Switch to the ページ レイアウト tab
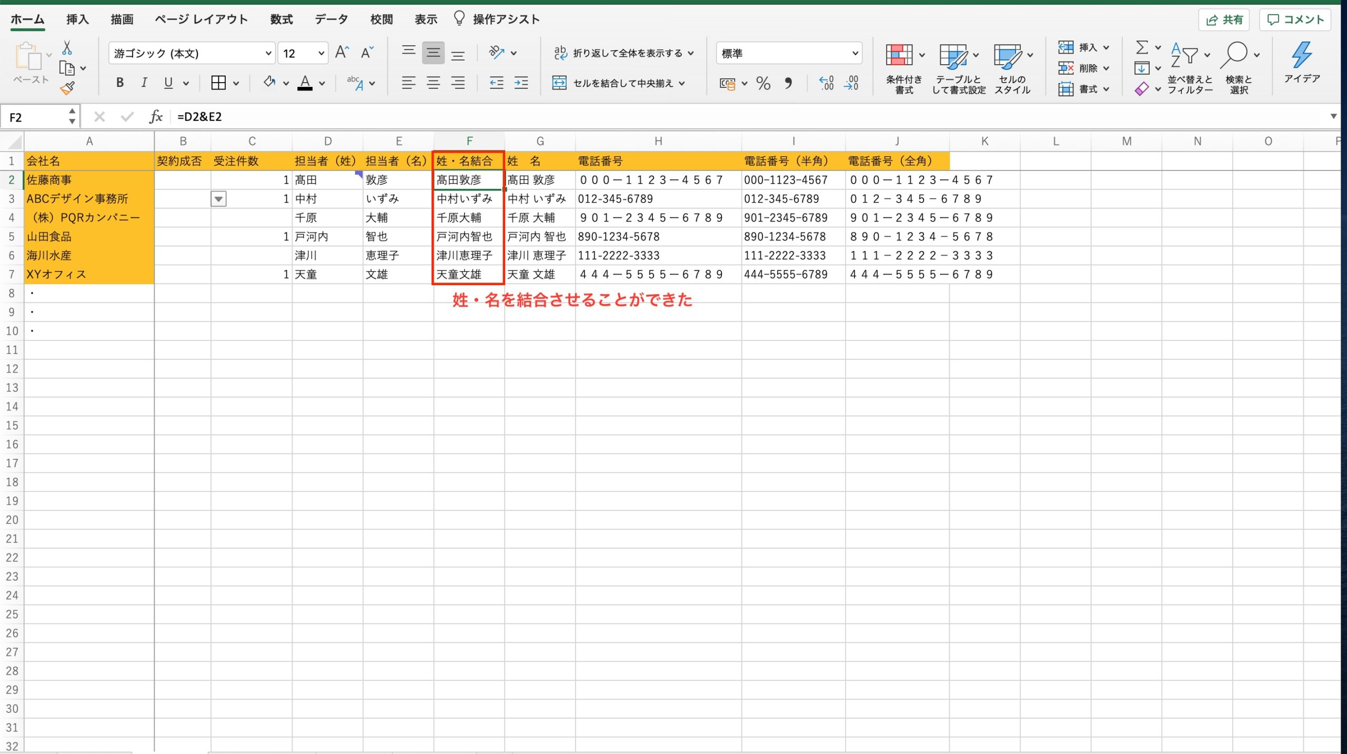Viewport: 1347px width, 754px height. [201, 19]
